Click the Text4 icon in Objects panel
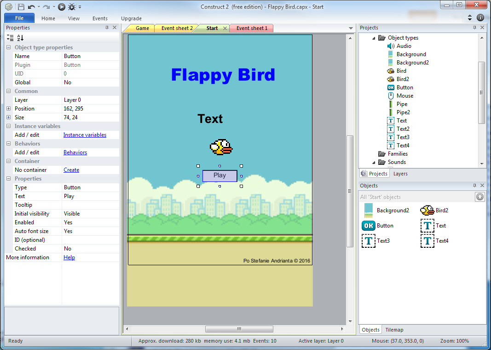This screenshot has width=491, height=350. pos(427,241)
